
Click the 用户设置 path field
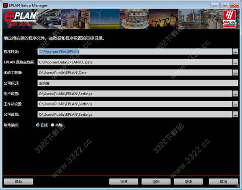[x=135, y=94]
